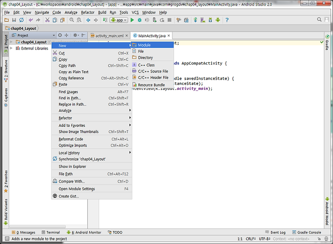The height and width of the screenshot is (244, 333).
Task: Open the Analyze submenu in context menu
Action: pos(92,110)
